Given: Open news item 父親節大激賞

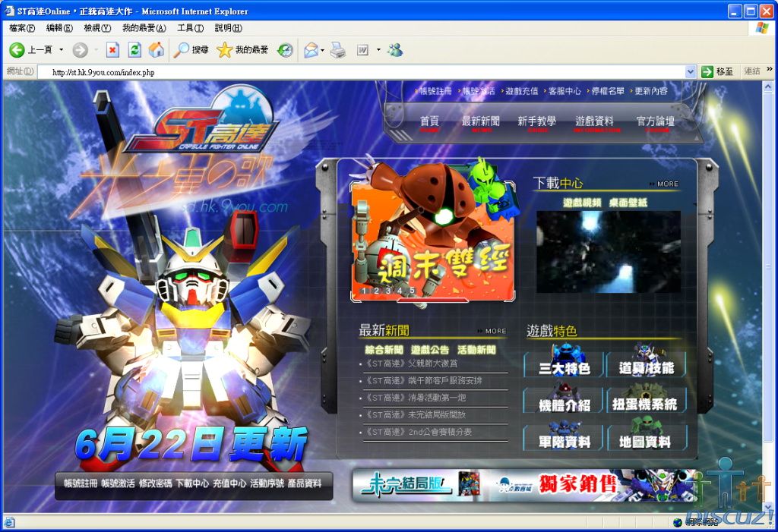Looking at the screenshot, I should tap(411, 364).
